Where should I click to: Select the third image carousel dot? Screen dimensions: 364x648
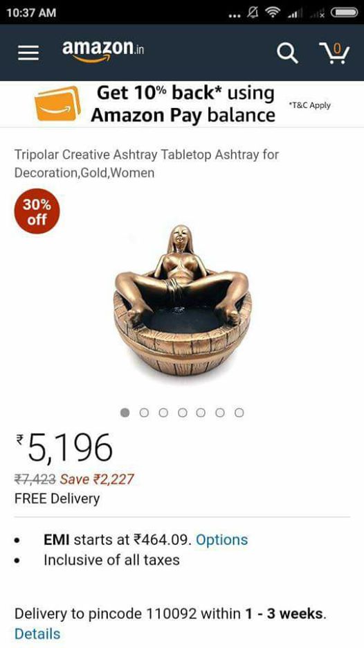pyautogui.click(x=163, y=412)
